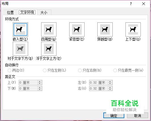The image size is (151, 121).
Task: Click the 衬于文字下方(B) label text
Action: coord(20,58)
